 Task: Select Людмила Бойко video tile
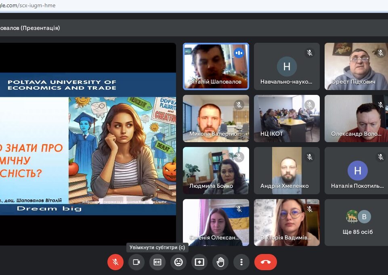click(x=216, y=170)
